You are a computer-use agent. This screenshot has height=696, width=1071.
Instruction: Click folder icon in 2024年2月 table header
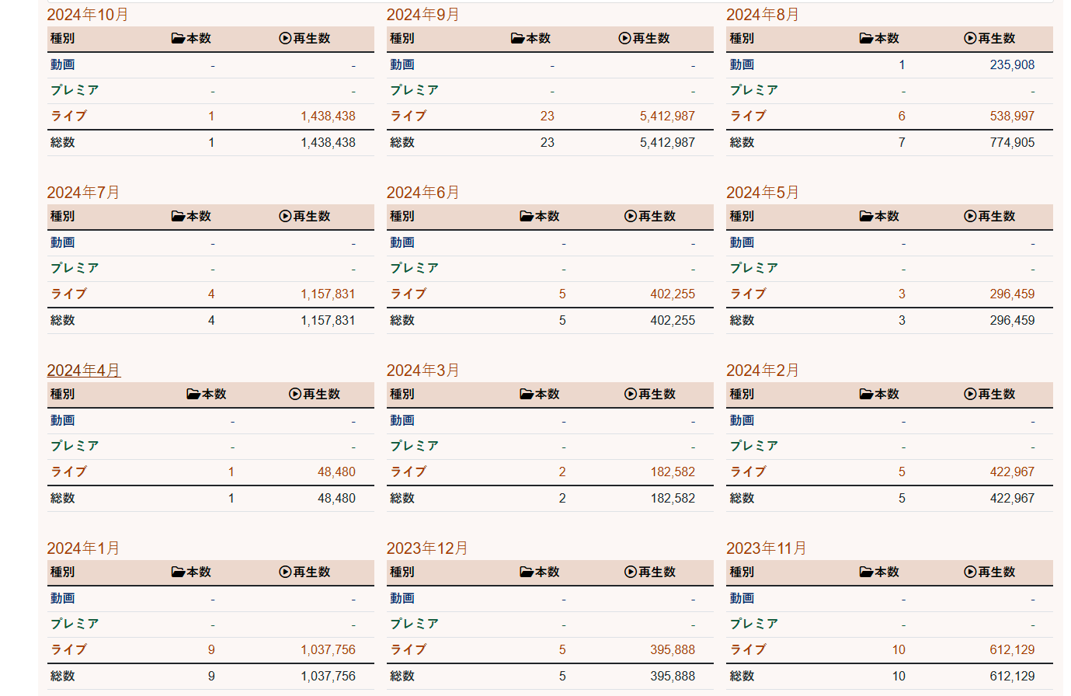click(x=866, y=394)
